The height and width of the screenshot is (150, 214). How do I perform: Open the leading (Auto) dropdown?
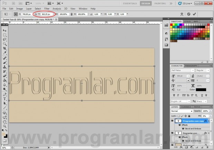(208, 76)
